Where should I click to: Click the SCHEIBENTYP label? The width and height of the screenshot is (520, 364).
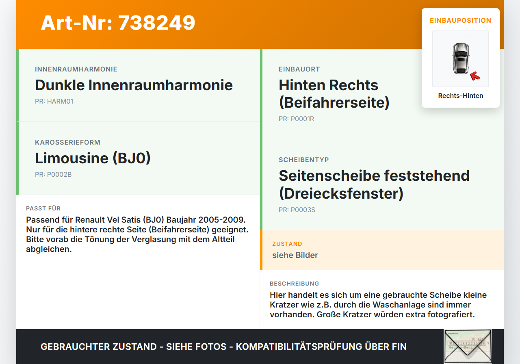(x=304, y=160)
